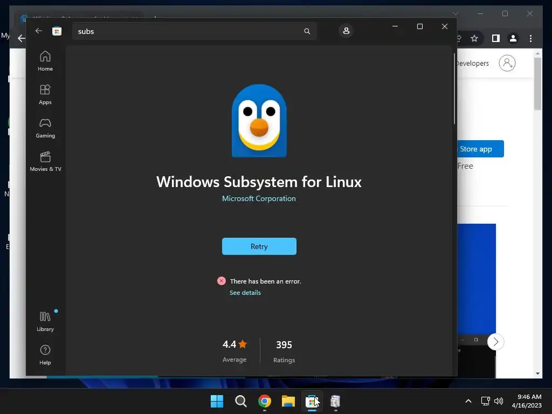Open Movies & TV section
The width and height of the screenshot is (552, 414).
pos(45,162)
